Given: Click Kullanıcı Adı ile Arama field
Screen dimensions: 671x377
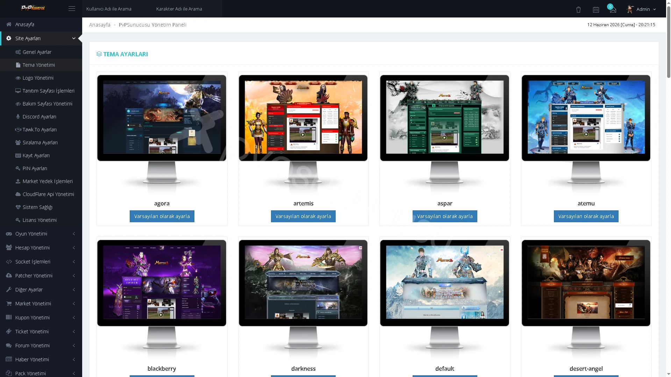Looking at the screenshot, I should click(117, 9).
